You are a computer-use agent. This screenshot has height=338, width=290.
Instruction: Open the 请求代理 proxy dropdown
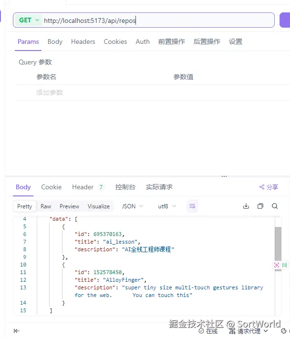click(249, 331)
